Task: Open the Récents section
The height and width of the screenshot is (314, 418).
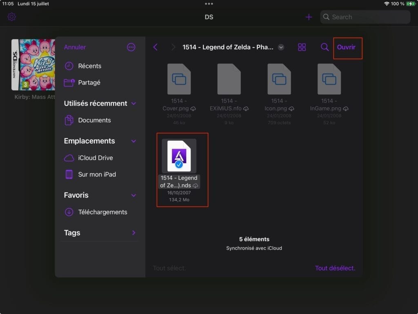Action: coord(90,66)
